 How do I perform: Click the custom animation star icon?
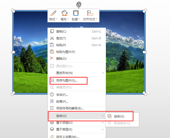point(52,136)
